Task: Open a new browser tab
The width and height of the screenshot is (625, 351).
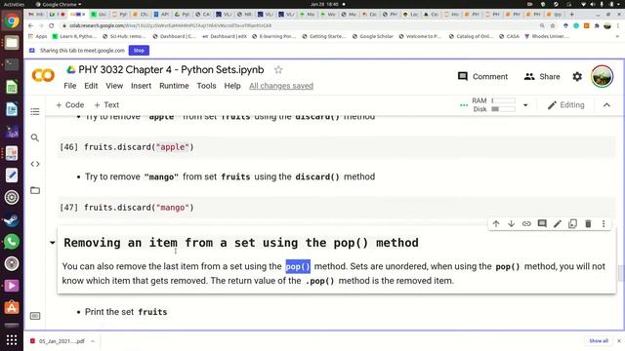Action: click(571, 15)
